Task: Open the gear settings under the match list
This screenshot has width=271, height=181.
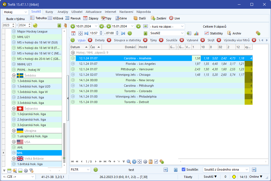Action: pos(145,162)
